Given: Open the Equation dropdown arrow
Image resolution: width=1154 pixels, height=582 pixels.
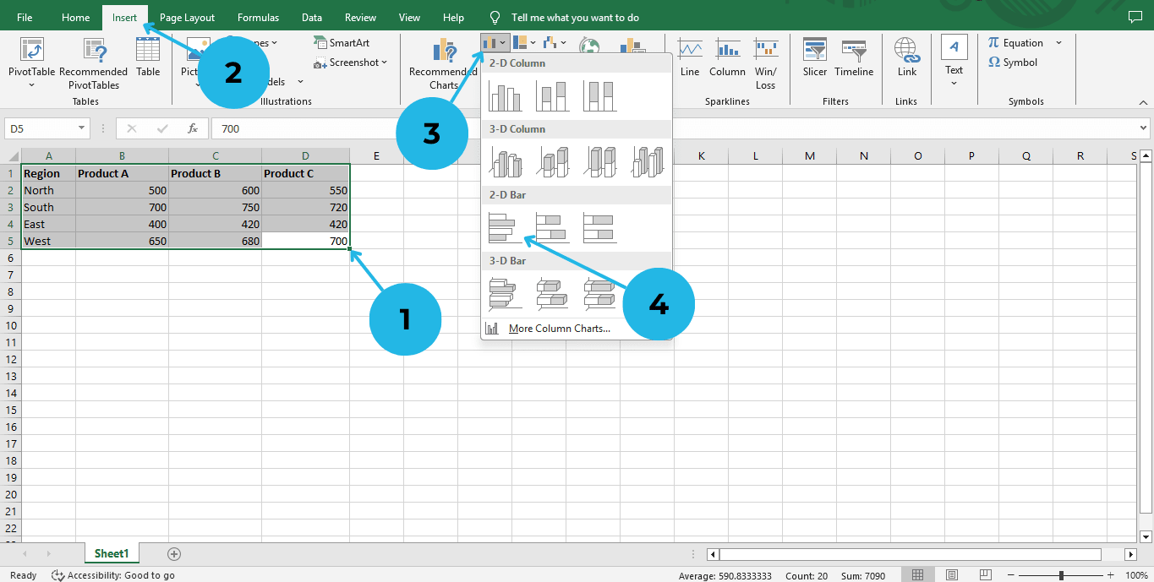Looking at the screenshot, I should (1058, 42).
